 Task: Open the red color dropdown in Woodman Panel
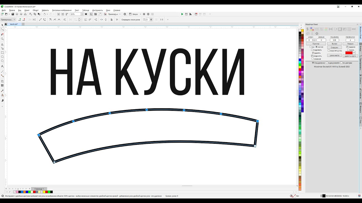coord(354,53)
